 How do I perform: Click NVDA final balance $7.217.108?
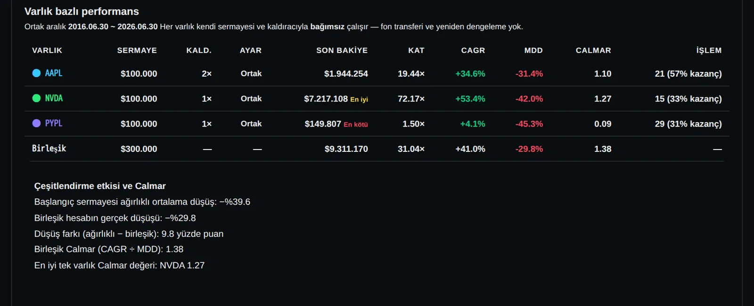[x=326, y=99]
